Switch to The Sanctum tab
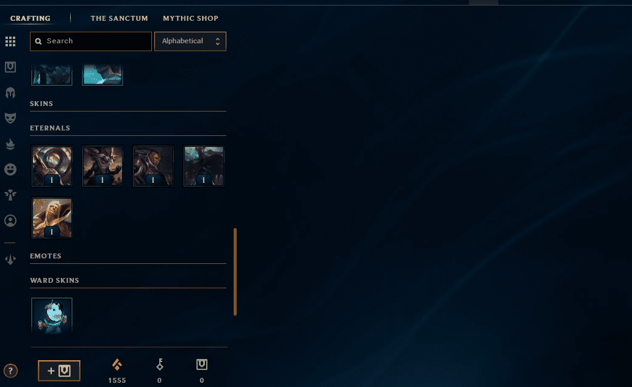This screenshot has width=632, height=387. (x=120, y=18)
